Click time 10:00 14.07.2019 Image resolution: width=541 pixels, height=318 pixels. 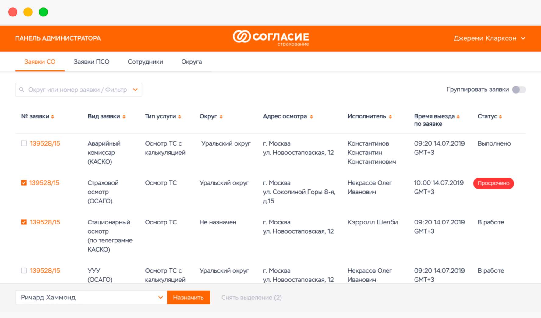439,183
